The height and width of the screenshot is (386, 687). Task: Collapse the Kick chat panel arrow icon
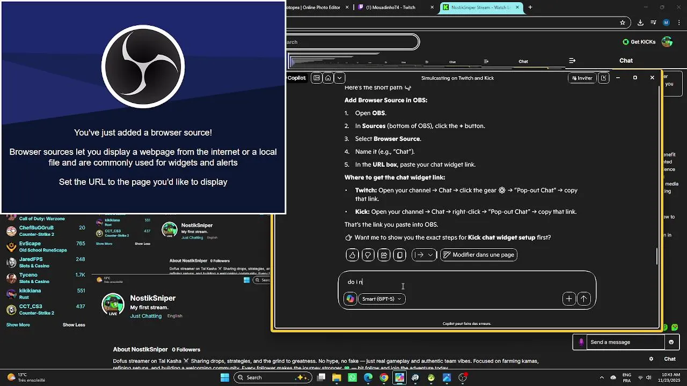coord(572,61)
